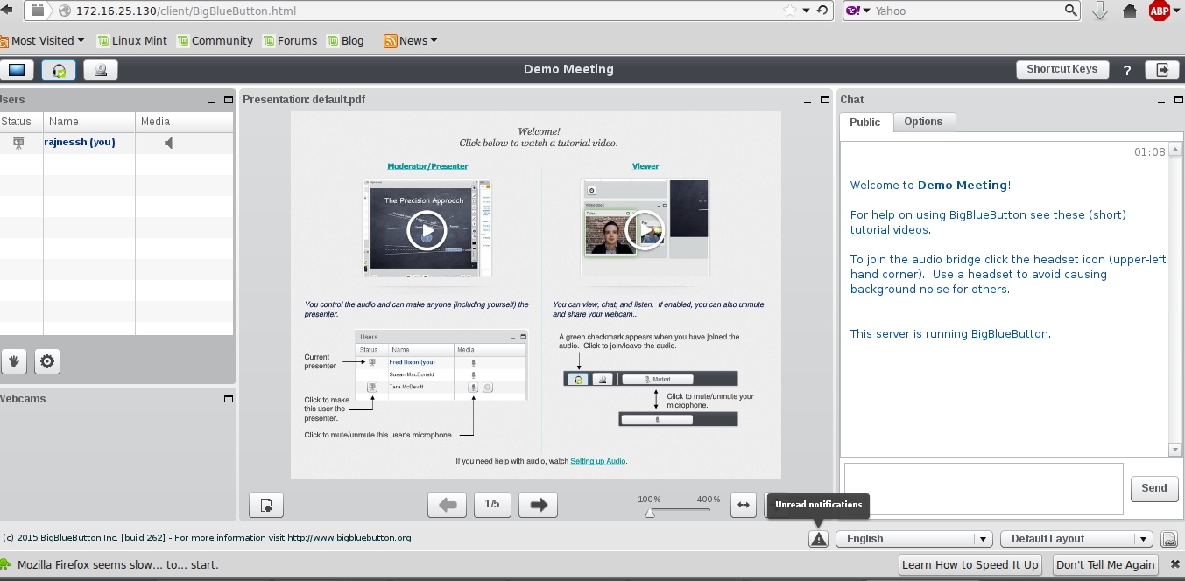The image size is (1185, 581).
Task: Click the Firefox address bar URL
Action: [186, 10]
